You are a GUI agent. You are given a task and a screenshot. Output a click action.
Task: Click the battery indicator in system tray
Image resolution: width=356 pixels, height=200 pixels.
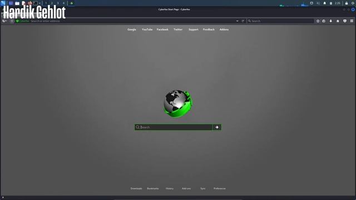(x=331, y=3)
